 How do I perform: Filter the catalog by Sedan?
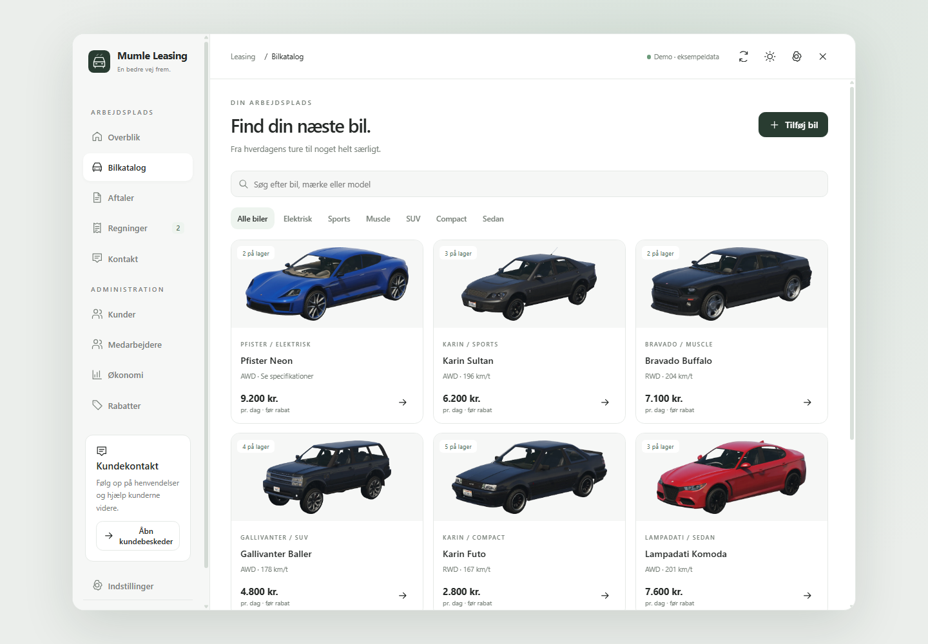click(x=493, y=219)
